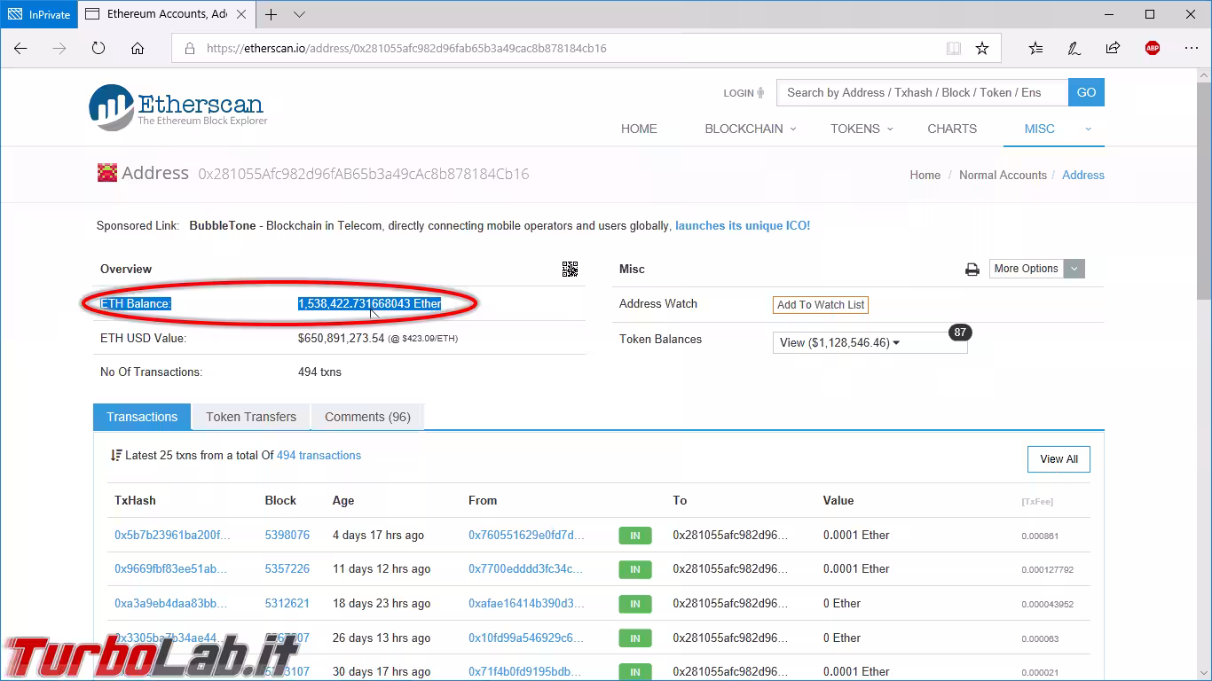The image size is (1212, 681).
Task: Expand the More Options dropdown
Action: [x=1036, y=269]
